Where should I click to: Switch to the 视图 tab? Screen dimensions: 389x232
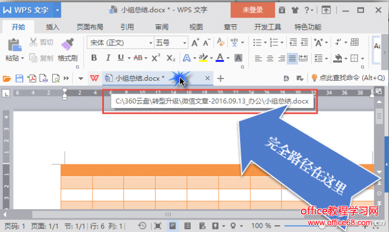(196, 27)
